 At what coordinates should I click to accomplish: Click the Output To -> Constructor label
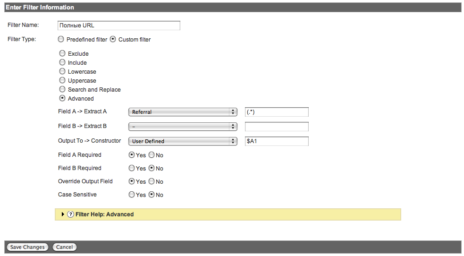(89, 141)
